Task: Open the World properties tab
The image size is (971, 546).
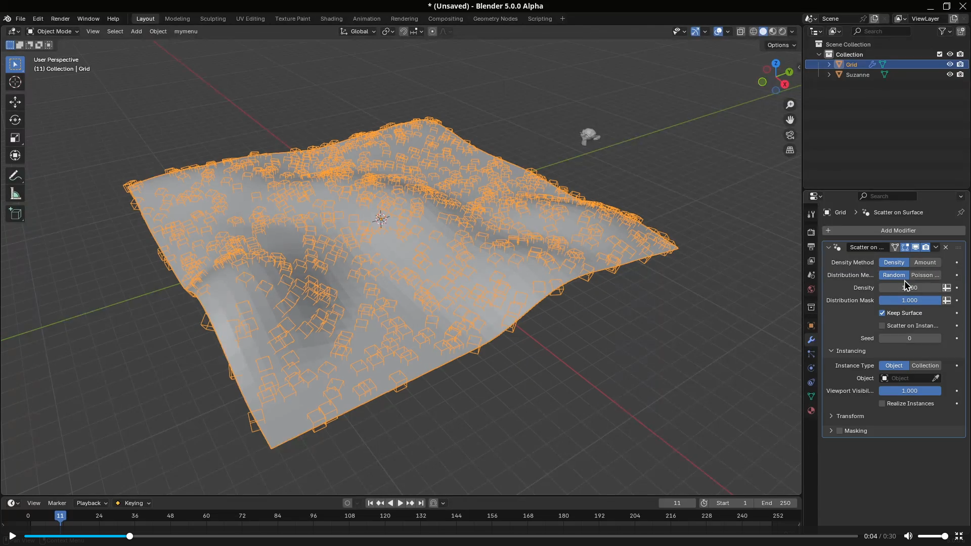Action: [811, 289]
